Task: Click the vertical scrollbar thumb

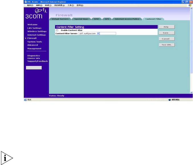Action: click(191, 42)
